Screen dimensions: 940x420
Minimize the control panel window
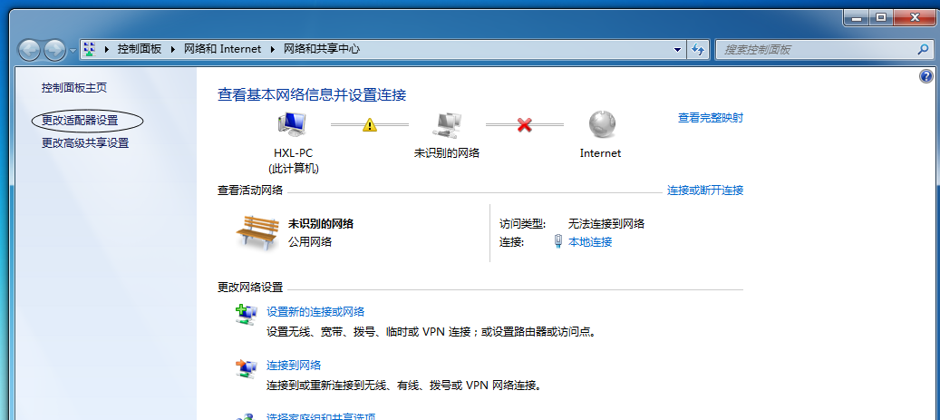pos(857,19)
